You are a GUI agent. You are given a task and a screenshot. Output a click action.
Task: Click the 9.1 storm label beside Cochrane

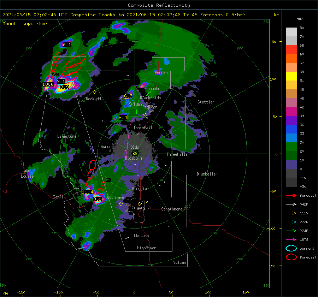click(x=98, y=199)
